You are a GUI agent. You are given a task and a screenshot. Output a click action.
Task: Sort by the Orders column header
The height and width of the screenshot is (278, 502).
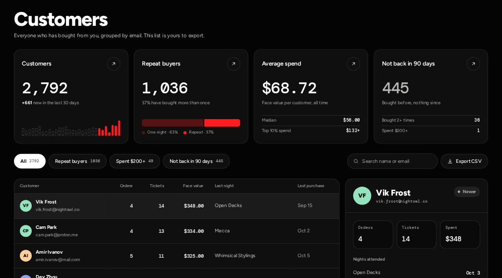pos(126,186)
